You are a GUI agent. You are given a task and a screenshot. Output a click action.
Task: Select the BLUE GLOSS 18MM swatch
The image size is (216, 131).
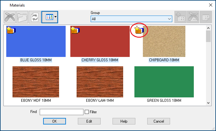(36, 41)
